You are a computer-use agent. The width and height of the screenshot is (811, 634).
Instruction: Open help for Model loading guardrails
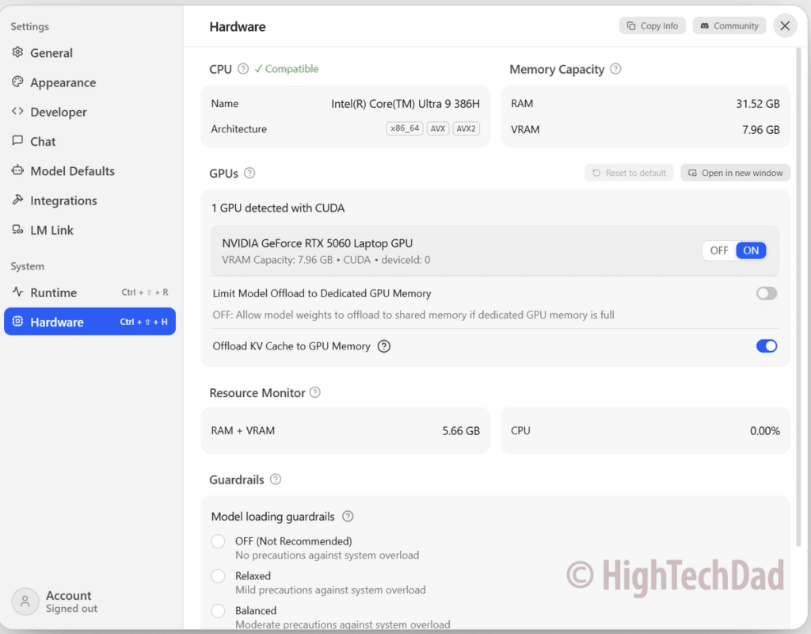(x=348, y=516)
